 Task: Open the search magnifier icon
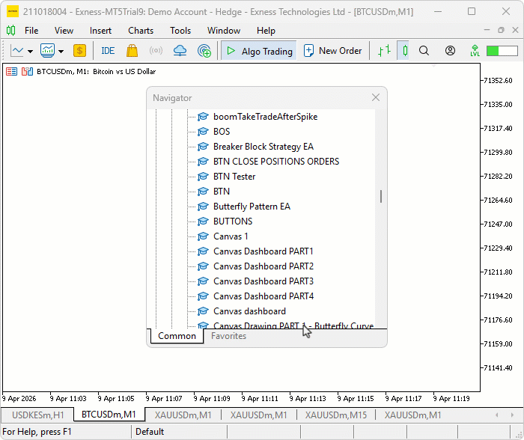point(424,51)
